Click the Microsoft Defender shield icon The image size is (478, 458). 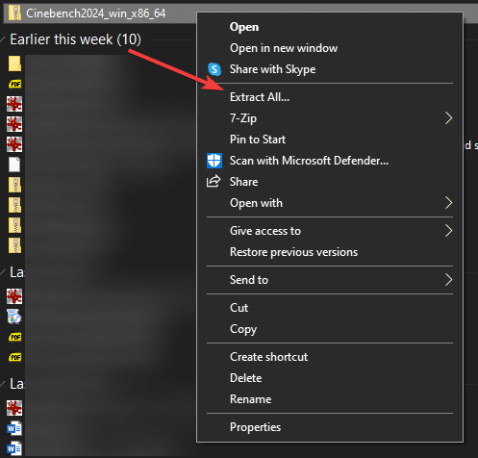click(x=214, y=161)
